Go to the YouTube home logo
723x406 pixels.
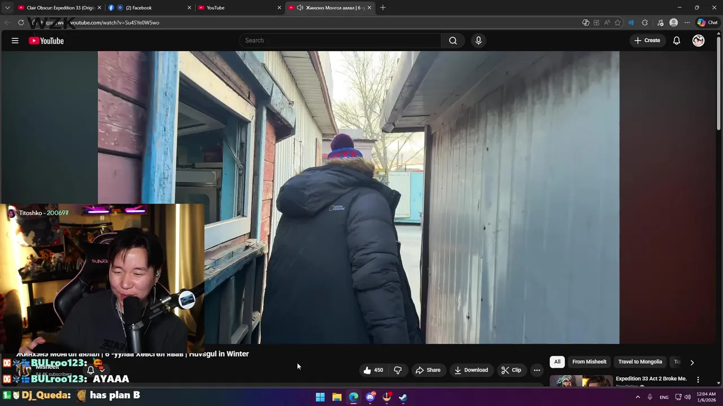point(46,41)
